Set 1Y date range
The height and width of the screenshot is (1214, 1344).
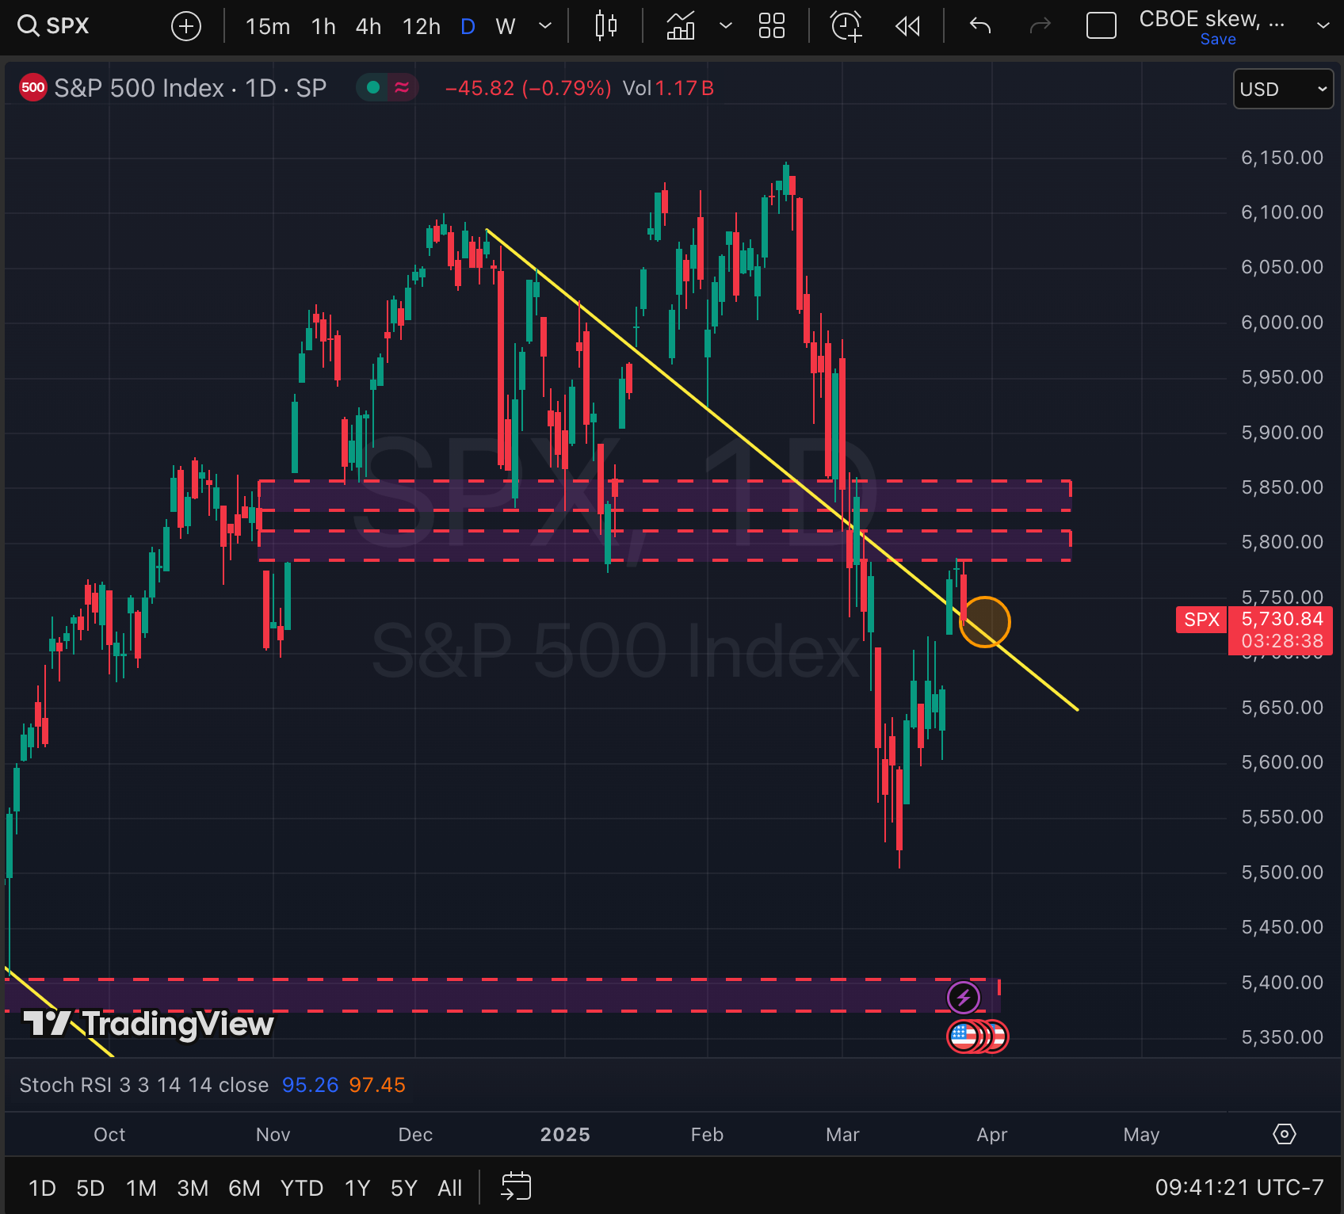coord(357,1188)
